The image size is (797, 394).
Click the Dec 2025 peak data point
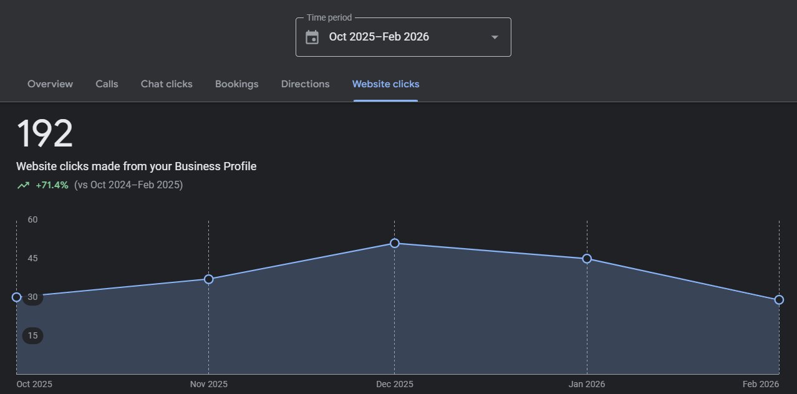tap(394, 243)
